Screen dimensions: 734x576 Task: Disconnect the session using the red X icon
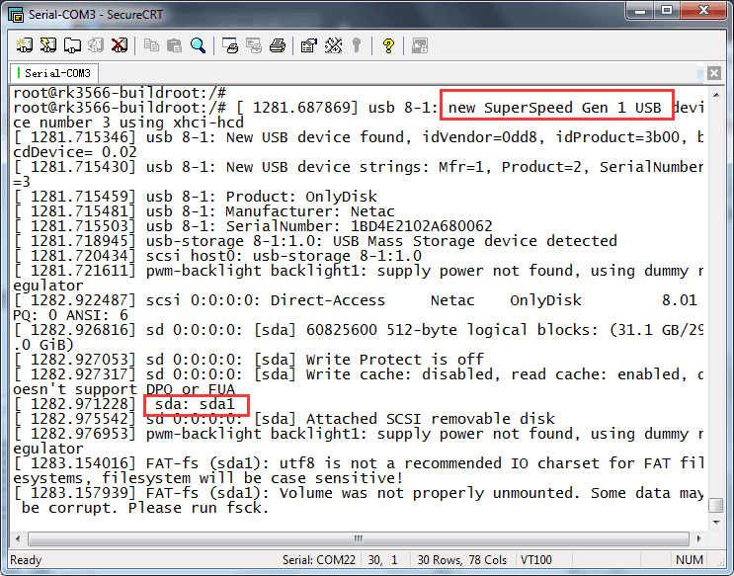pos(119,45)
